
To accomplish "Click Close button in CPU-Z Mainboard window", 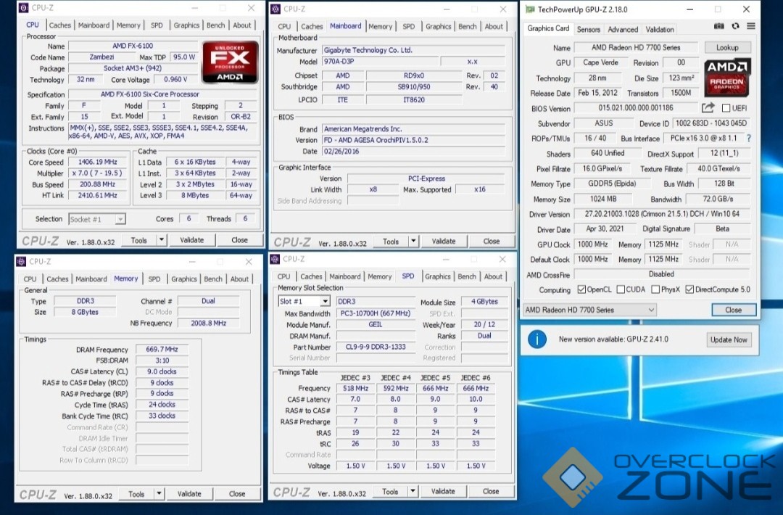I will pos(492,242).
